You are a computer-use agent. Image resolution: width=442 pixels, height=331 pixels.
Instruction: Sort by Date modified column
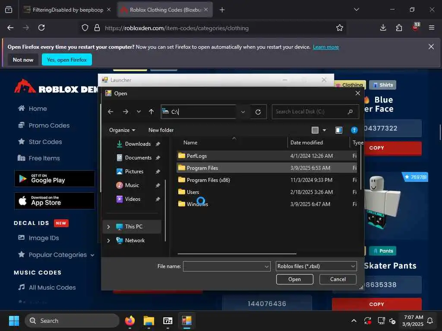[x=306, y=143]
